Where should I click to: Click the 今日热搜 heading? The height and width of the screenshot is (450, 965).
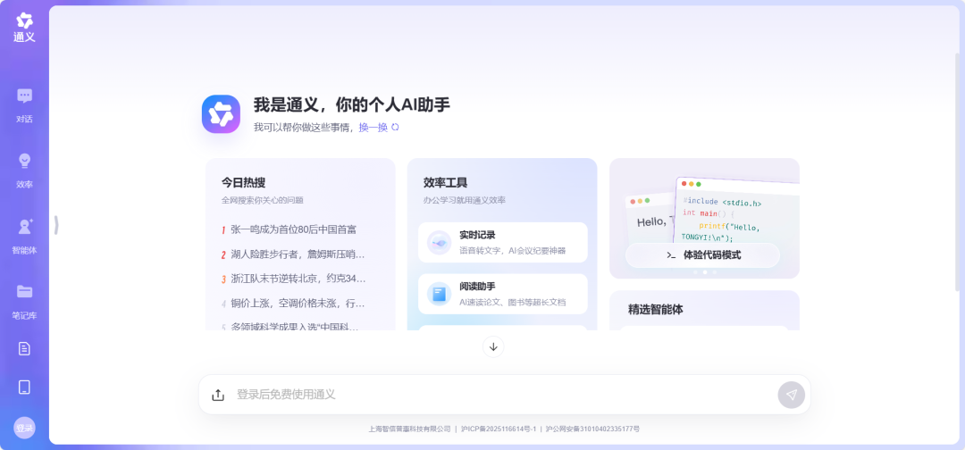click(x=243, y=182)
